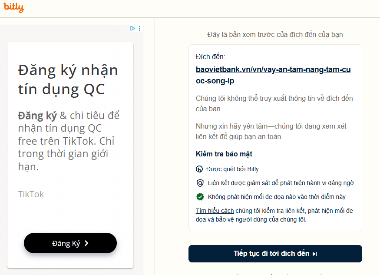Click the ad headline 'Đăng ký nhận tín dụng QC'
The width and height of the screenshot is (380, 275).
coord(68,80)
